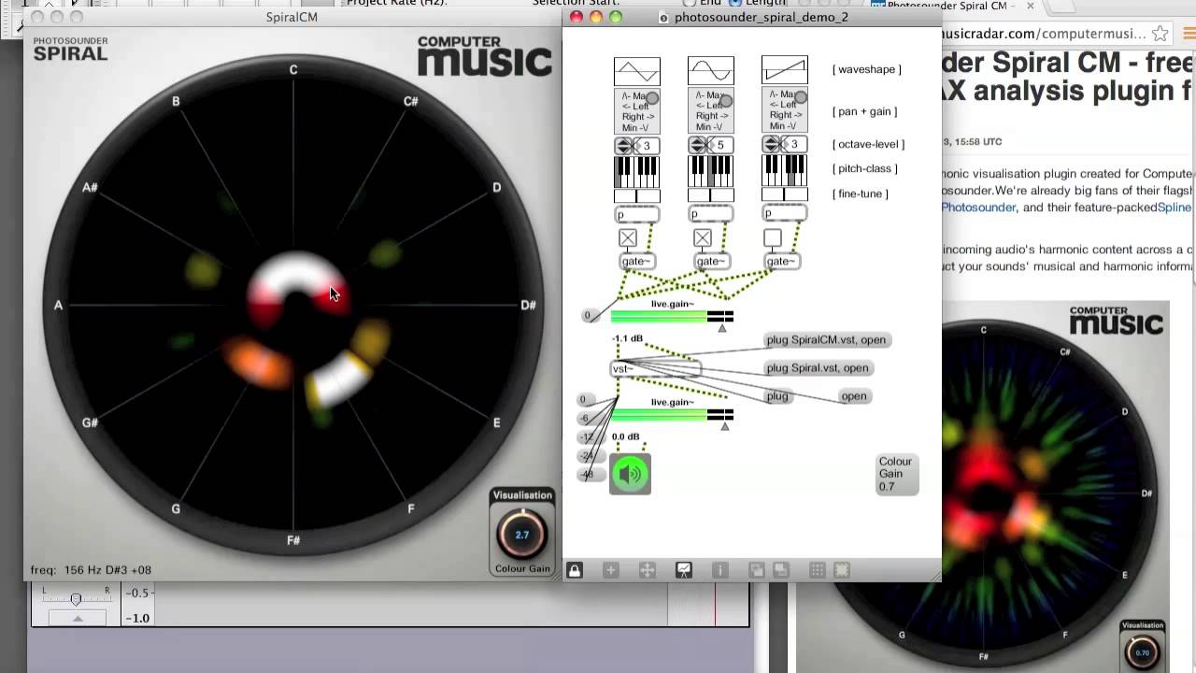Viewport: 1196px width, 673px height.
Task: Click the D# note label on spiral
Action: pos(528,306)
